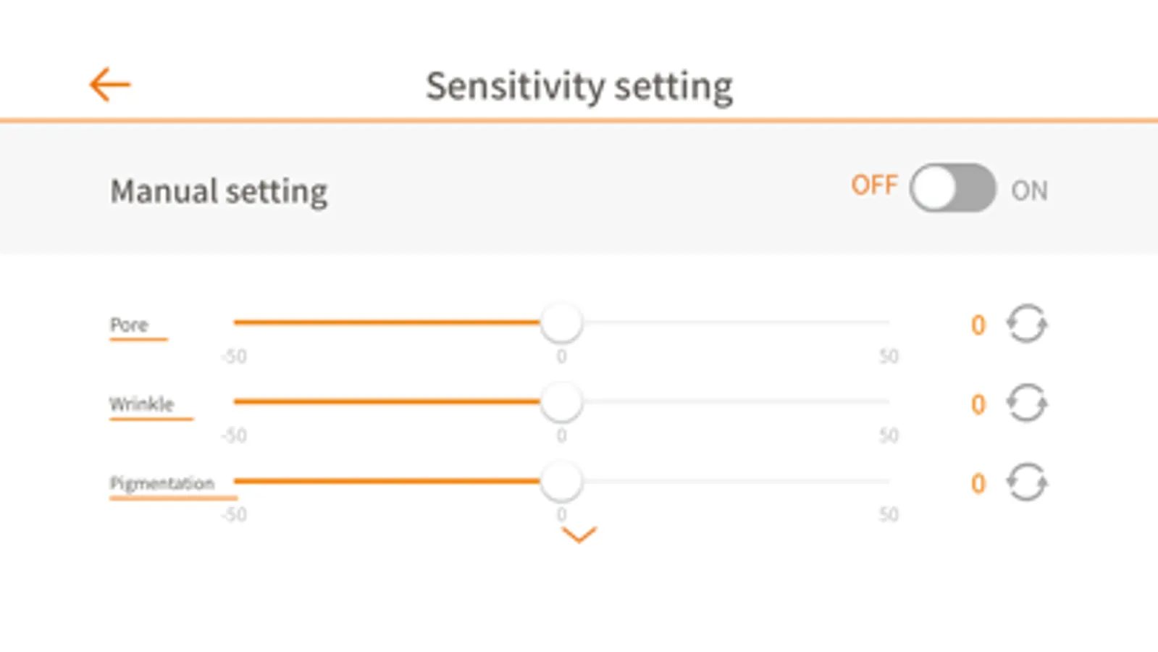The width and height of the screenshot is (1158, 652).
Task: Click the Wrinkle slider handle
Action: tap(561, 401)
